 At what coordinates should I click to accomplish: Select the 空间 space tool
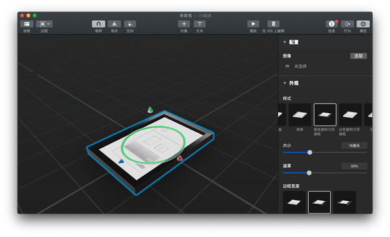pyautogui.click(x=130, y=24)
